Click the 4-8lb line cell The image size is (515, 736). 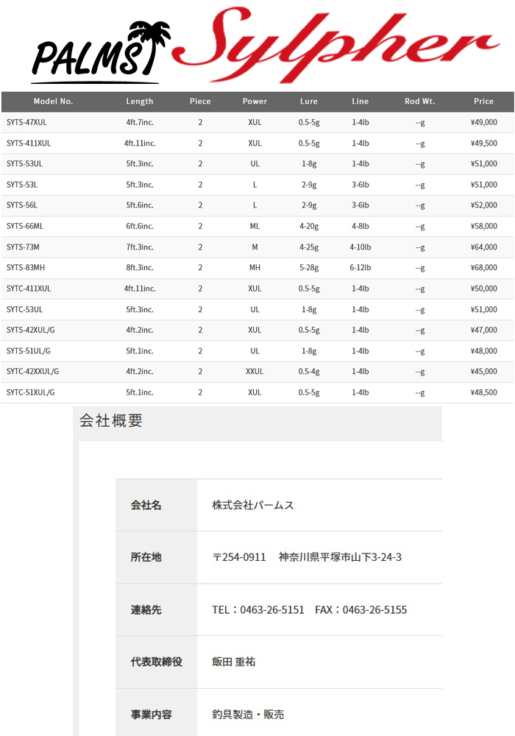360,226
